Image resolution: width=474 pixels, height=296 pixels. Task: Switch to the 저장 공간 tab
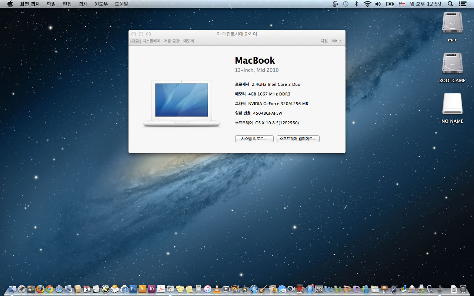(172, 41)
